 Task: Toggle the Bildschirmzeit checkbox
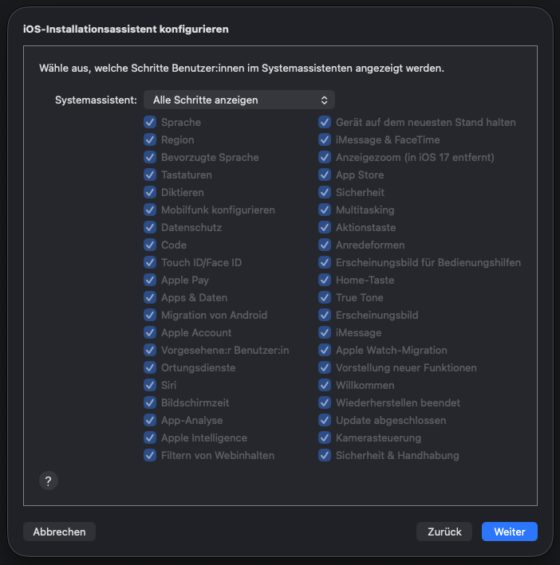click(150, 403)
